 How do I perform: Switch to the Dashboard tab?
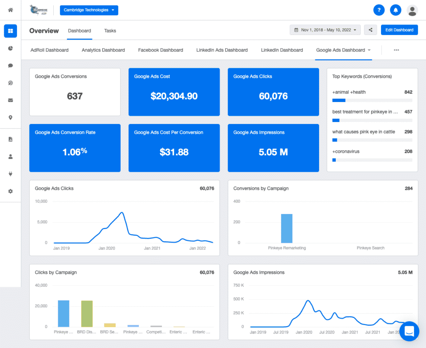tap(79, 31)
